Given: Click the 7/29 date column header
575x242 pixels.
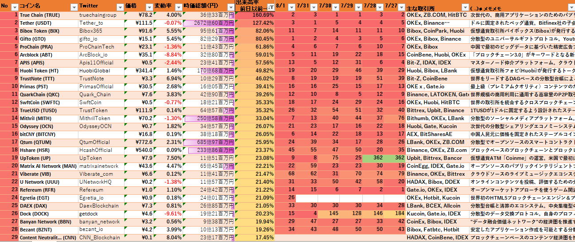Looking at the screenshot, I should tap(347, 6).
